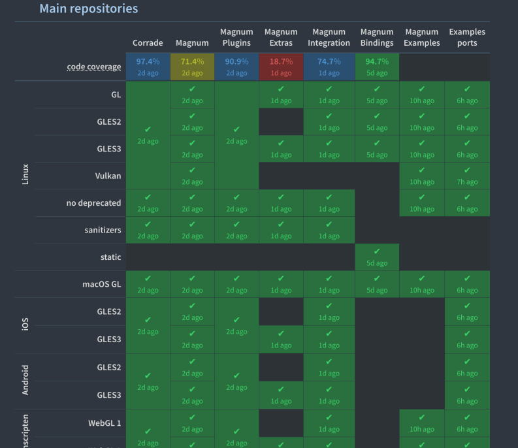Open Corrade macOS GL build status
This screenshot has height=448, width=518.
(x=148, y=285)
